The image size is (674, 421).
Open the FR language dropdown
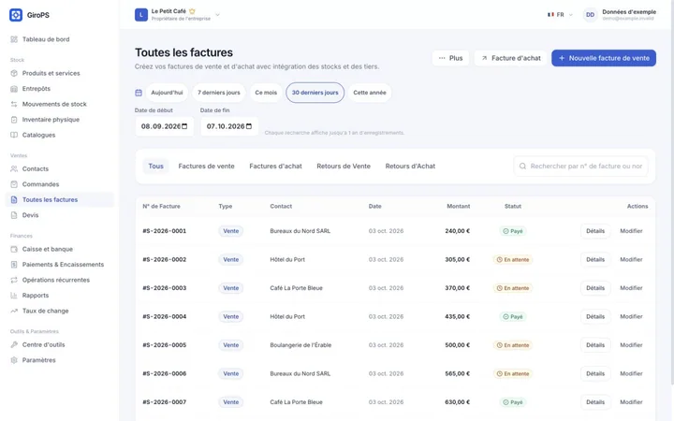[x=560, y=15]
